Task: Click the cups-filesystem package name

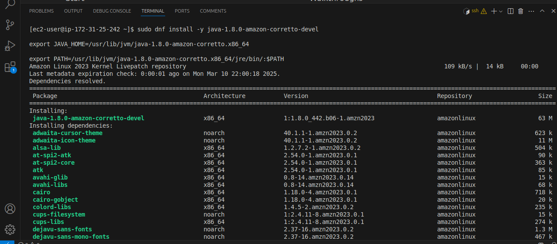Action: pyautogui.click(x=59, y=215)
